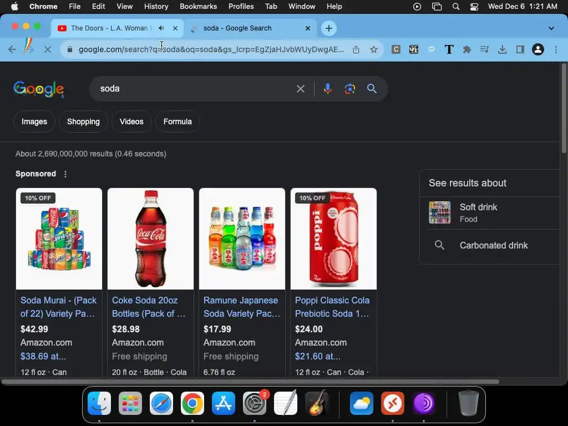The image size is (568, 426).
Task: Click $21.60 price link on Poppi
Action: click(318, 357)
